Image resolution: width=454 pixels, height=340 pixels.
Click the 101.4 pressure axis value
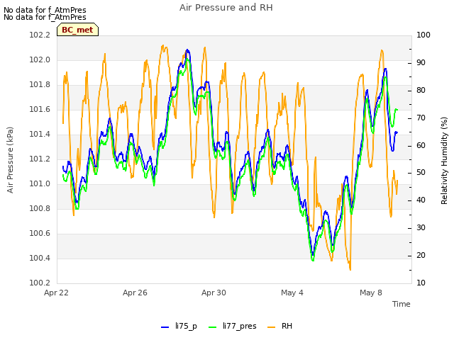(x=40, y=135)
